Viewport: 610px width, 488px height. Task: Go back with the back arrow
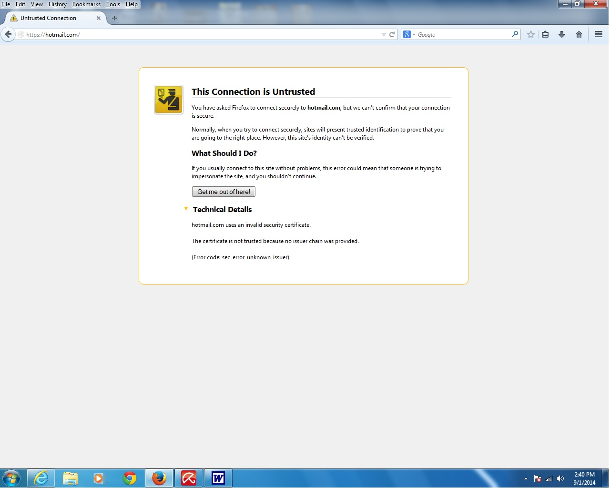8,34
